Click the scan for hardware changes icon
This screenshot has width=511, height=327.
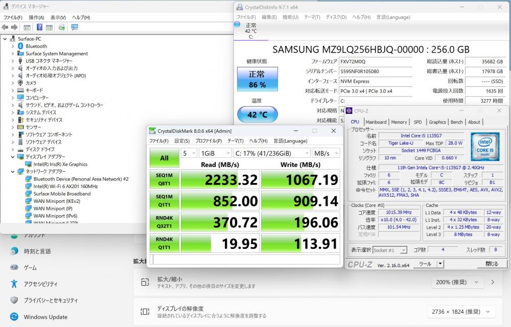coord(75,27)
